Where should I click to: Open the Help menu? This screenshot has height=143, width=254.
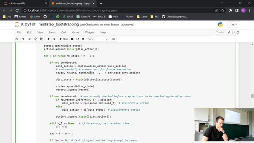pos(103,33)
